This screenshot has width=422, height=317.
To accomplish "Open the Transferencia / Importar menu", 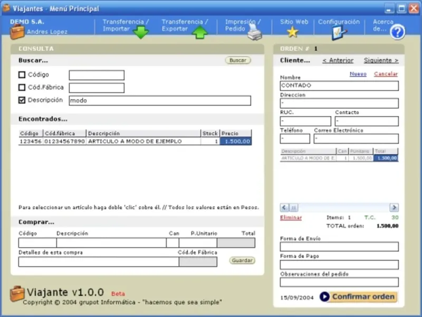I will coord(126,25).
